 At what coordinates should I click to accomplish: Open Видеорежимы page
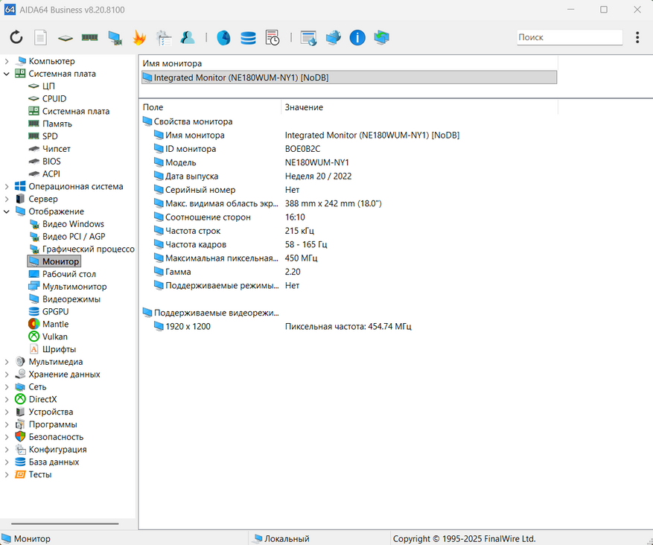tap(71, 299)
